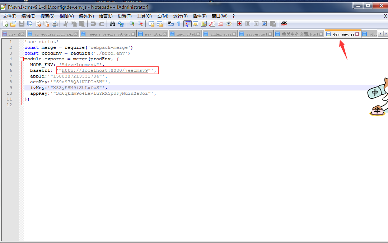Toggle the indent guide button
The height and width of the screenshot is (243, 388).
[187, 24]
